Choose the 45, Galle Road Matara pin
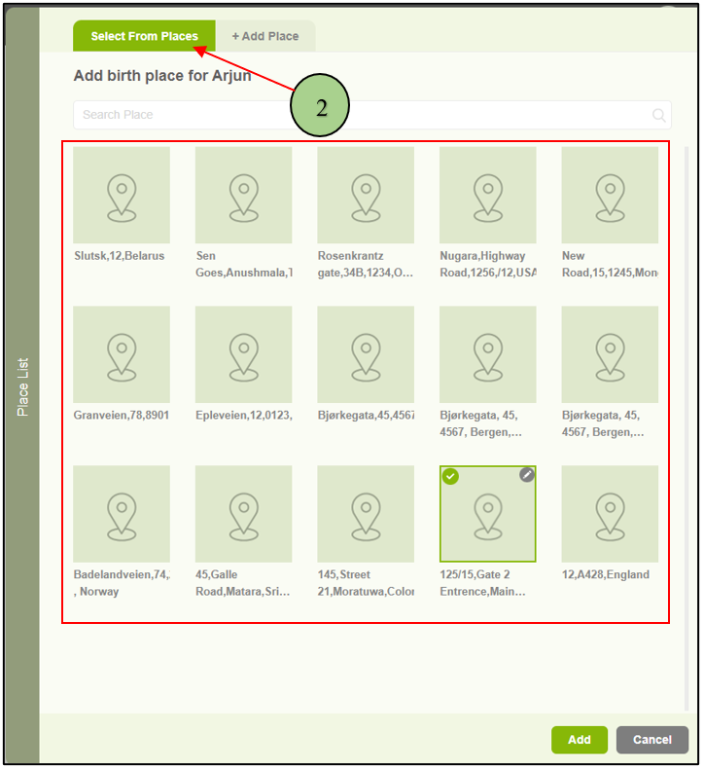The image size is (704, 769). 244,514
